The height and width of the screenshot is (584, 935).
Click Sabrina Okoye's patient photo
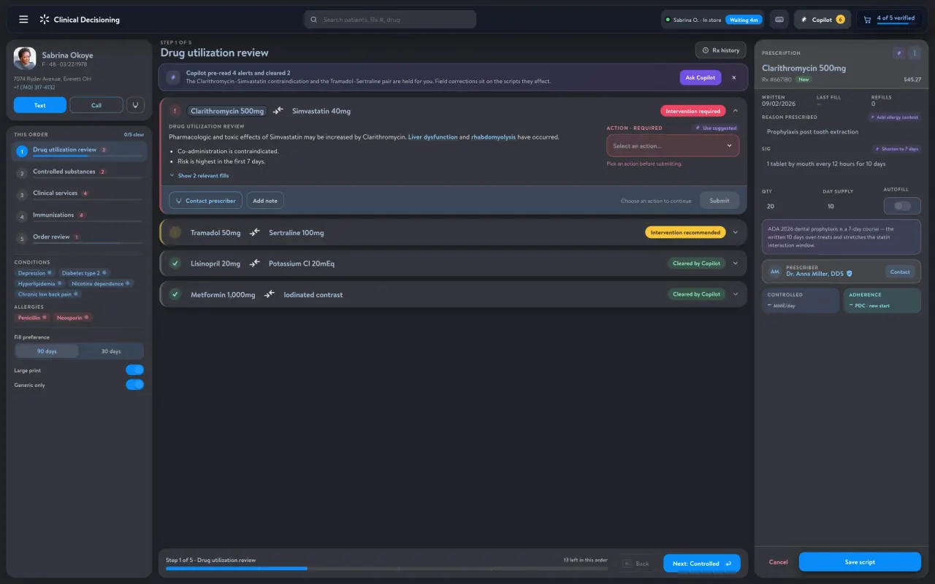(25, 58)
